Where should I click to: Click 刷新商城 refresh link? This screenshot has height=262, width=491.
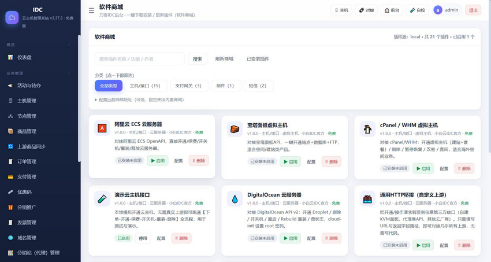click(x=224, y=58)
